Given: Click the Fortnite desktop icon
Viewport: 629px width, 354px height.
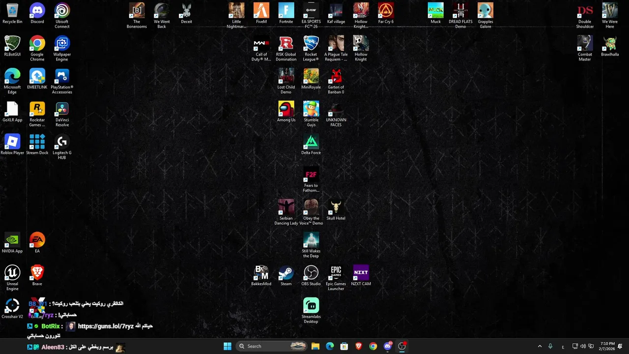Looking at the screenshot, I should [286, 13].
